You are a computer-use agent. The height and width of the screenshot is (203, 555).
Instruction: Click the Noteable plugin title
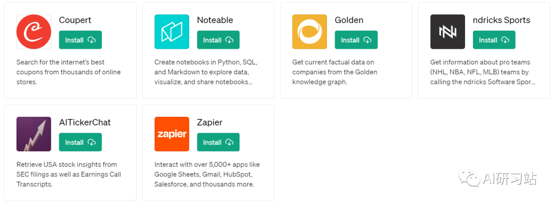(x=215, y=20)
